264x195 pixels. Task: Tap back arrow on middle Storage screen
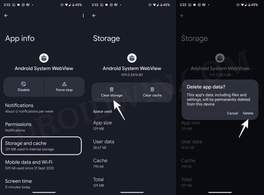[x=94, y=16]
